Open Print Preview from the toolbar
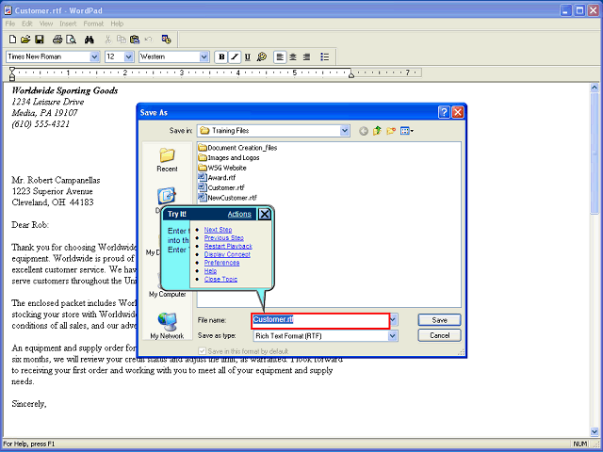 pyautogui.click(x=71, y=40)
